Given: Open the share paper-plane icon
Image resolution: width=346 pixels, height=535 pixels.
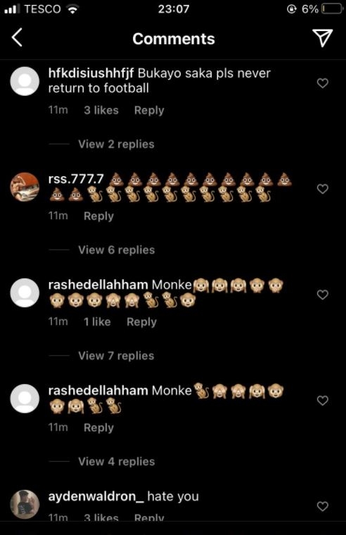Looking at the screenshot, I should [322, 37].
